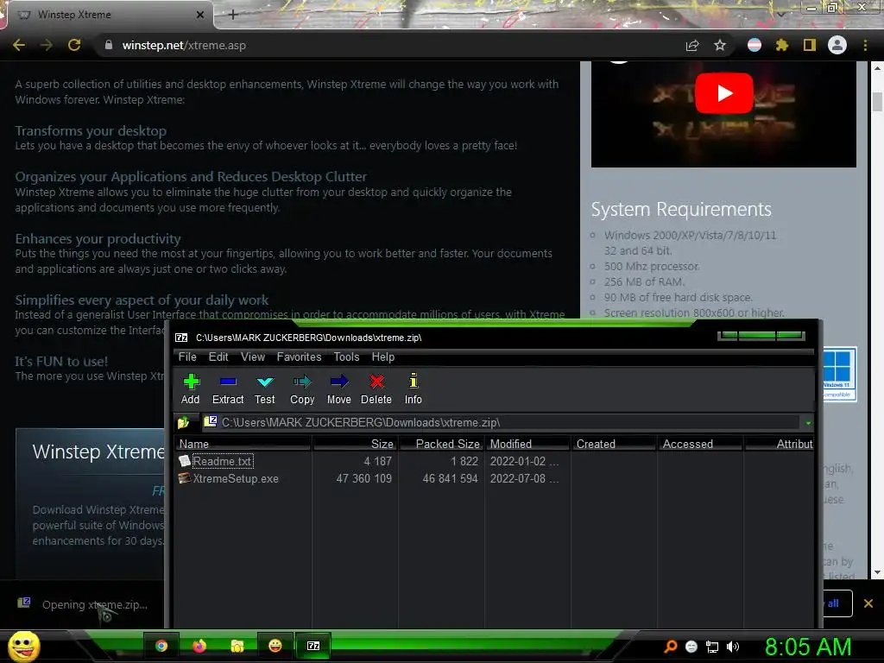Reload the winstep.net page
Viewport: 884px width, 663px height.
tap(74, 45)
